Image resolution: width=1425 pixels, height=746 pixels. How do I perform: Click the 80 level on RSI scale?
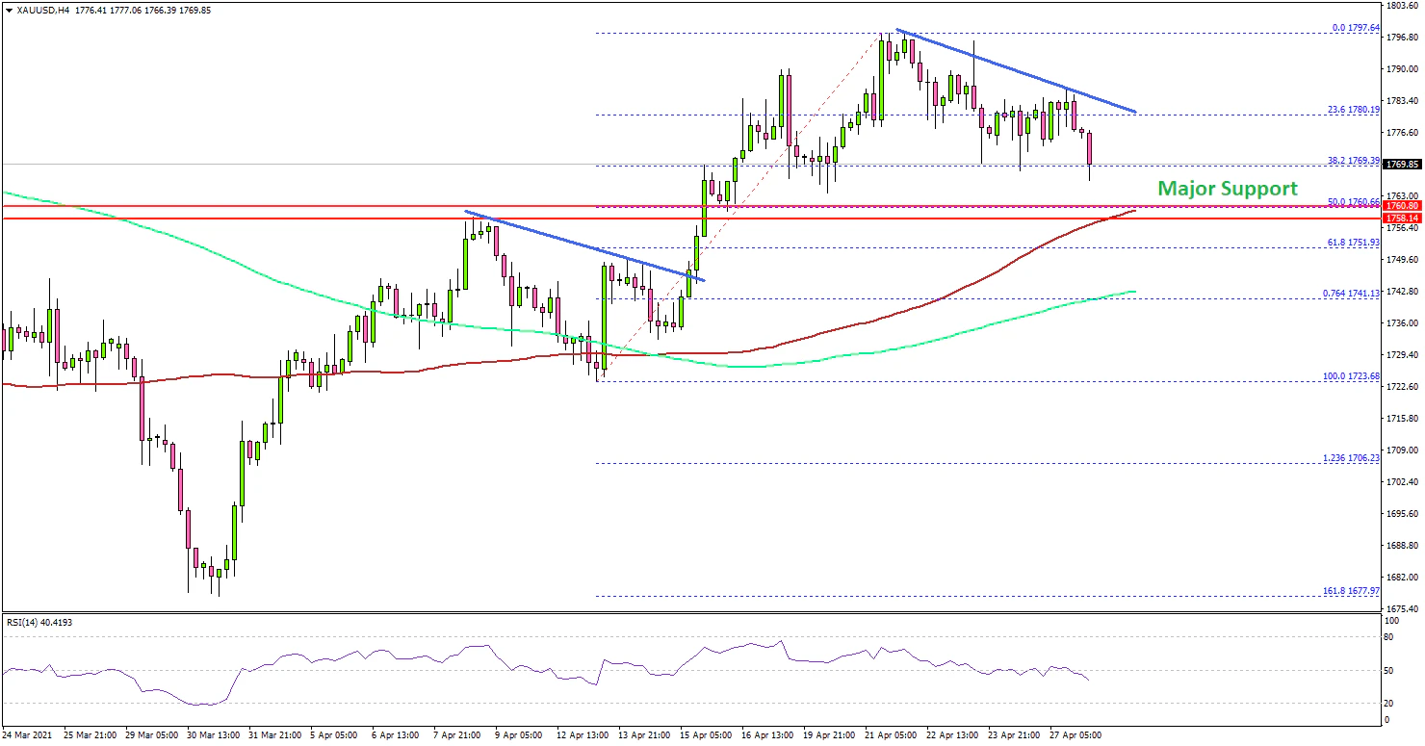coord(1387,636)
